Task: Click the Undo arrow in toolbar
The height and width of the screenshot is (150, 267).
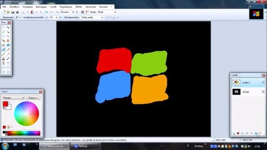Action: tap(46, 12)
